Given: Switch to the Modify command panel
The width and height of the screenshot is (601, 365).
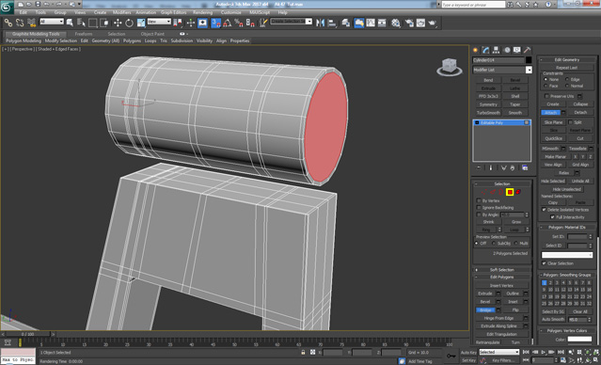Looking at the screenshot, I should pyautogui.click(x=486, y=50).
